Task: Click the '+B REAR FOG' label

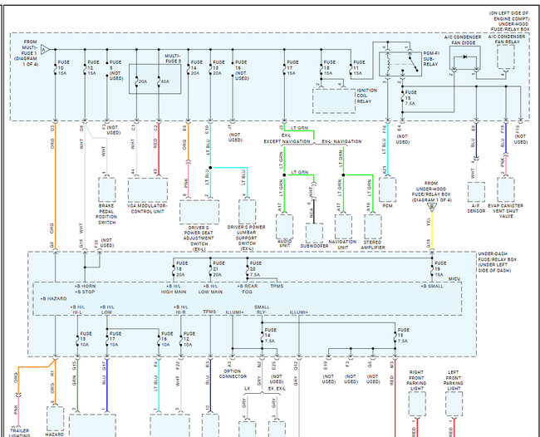Action: click(x=248, y=289)
